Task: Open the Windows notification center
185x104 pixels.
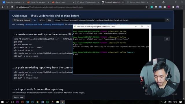Action: pyautogui.click(x=180, y=102)
